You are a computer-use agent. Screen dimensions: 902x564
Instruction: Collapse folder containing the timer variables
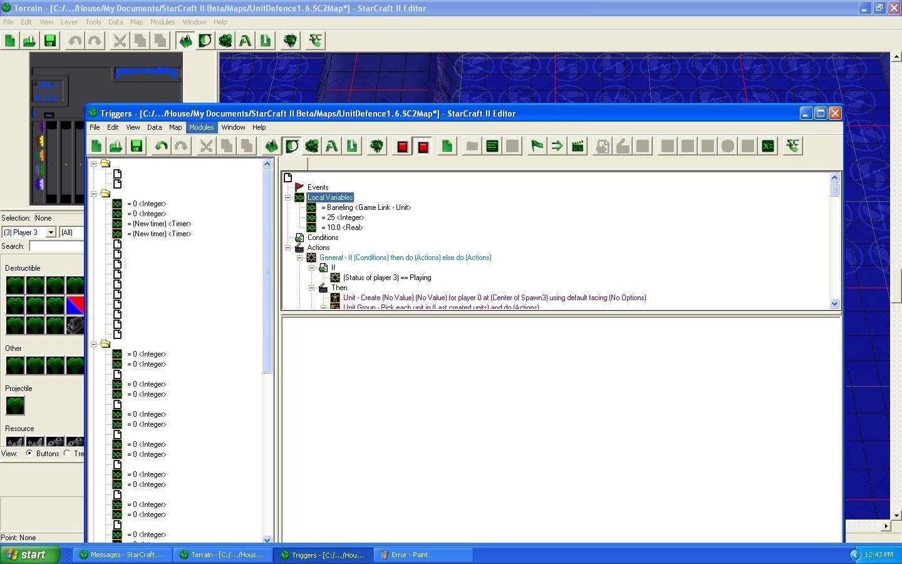coord(94,194)
